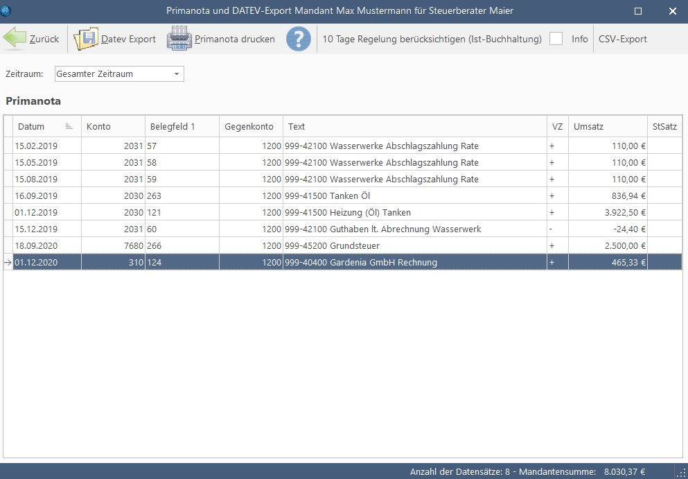The width and height of the screenshot is (688, 479).
Task: Click the green Zurück arrow icon
Action: (x=15, y=39)
